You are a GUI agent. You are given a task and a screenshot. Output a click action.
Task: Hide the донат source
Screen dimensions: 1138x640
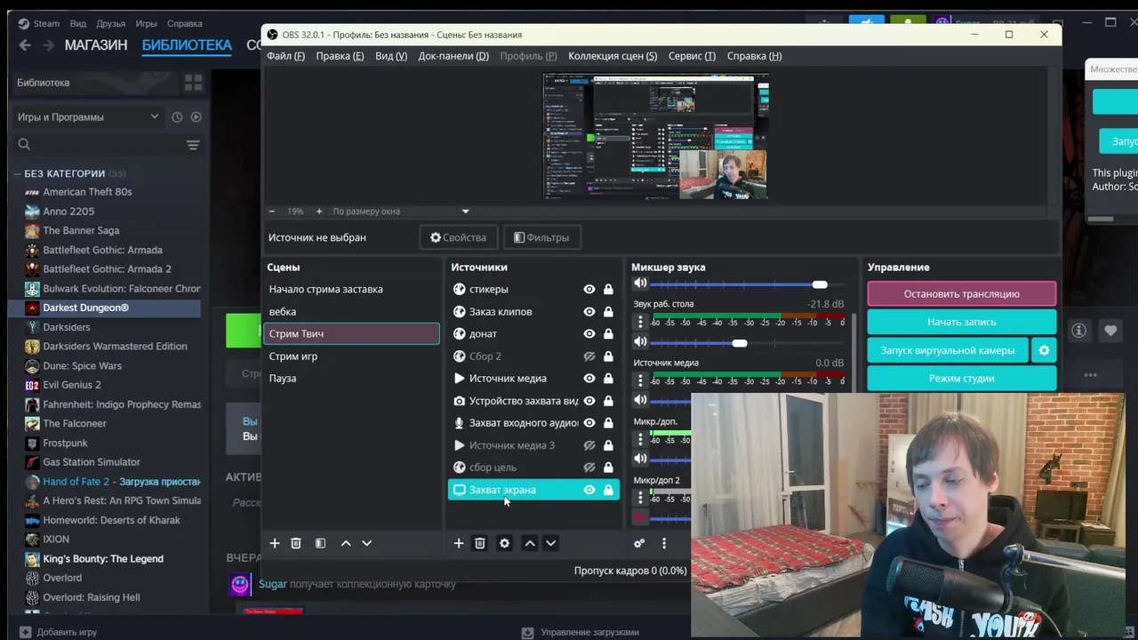click(589, 333)
